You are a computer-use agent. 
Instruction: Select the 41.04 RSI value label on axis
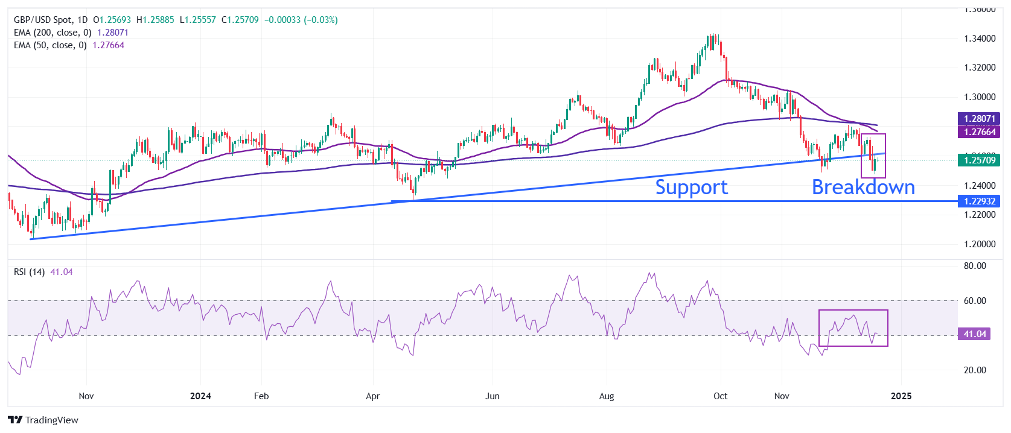974,333
